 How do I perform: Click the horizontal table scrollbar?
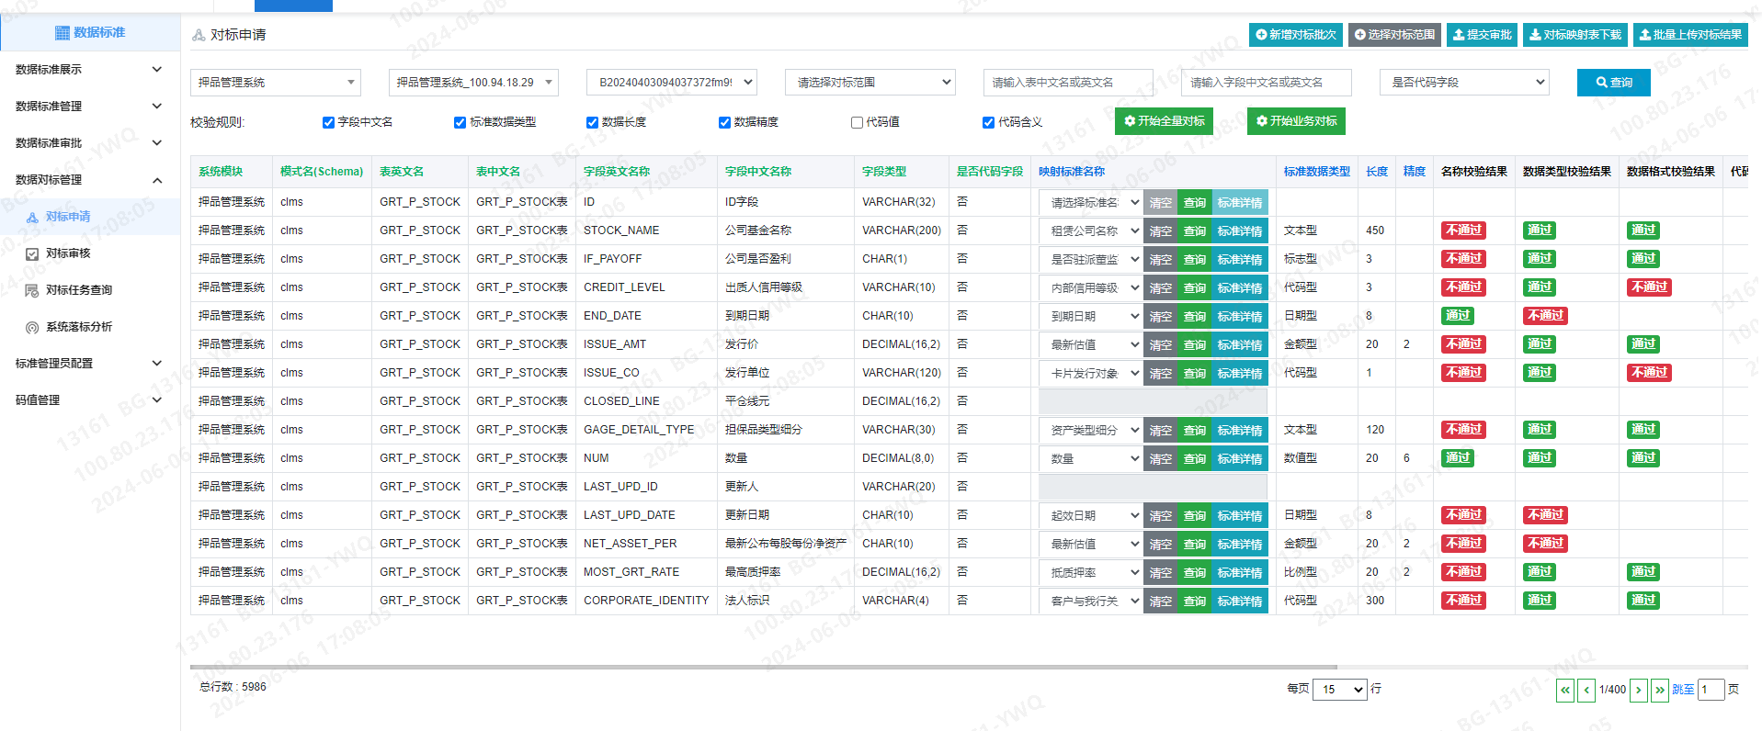[763, 668]
